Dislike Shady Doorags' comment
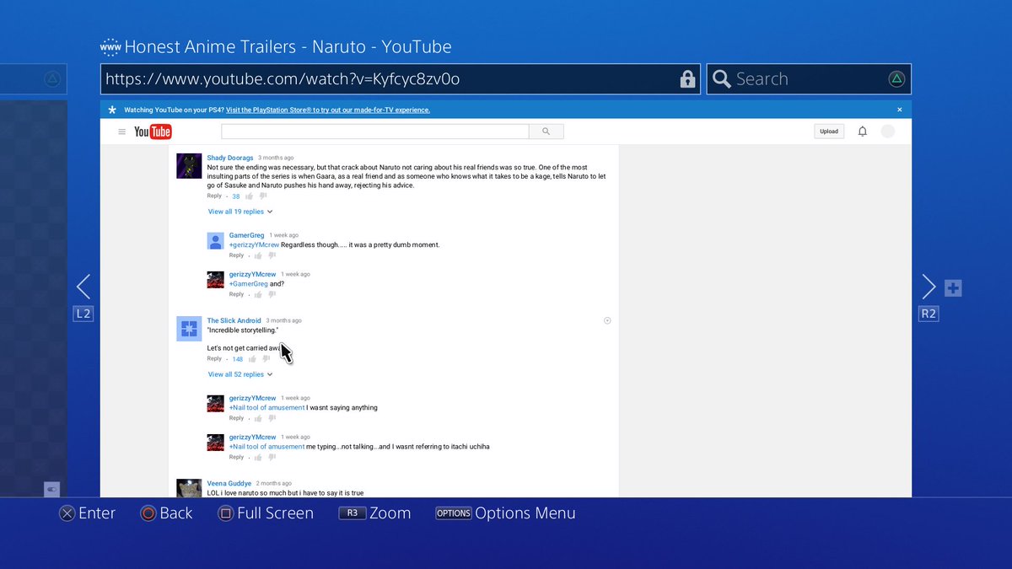Viewport: 1012px width, 569px height. (263, 196)
